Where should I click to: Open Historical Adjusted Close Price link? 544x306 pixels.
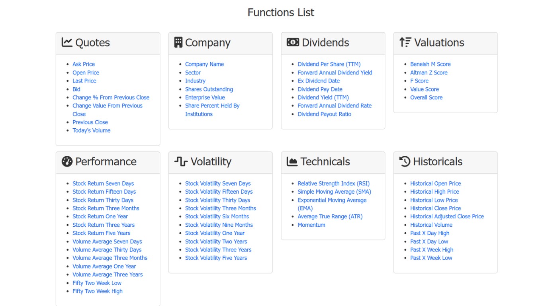[447, 217]
